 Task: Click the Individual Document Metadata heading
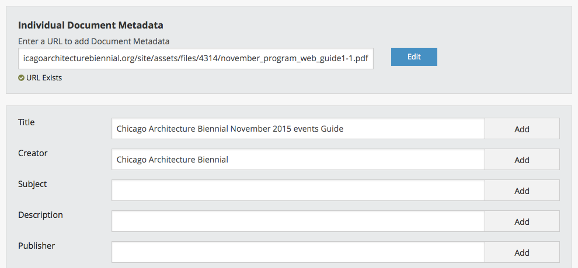(90, 25)
